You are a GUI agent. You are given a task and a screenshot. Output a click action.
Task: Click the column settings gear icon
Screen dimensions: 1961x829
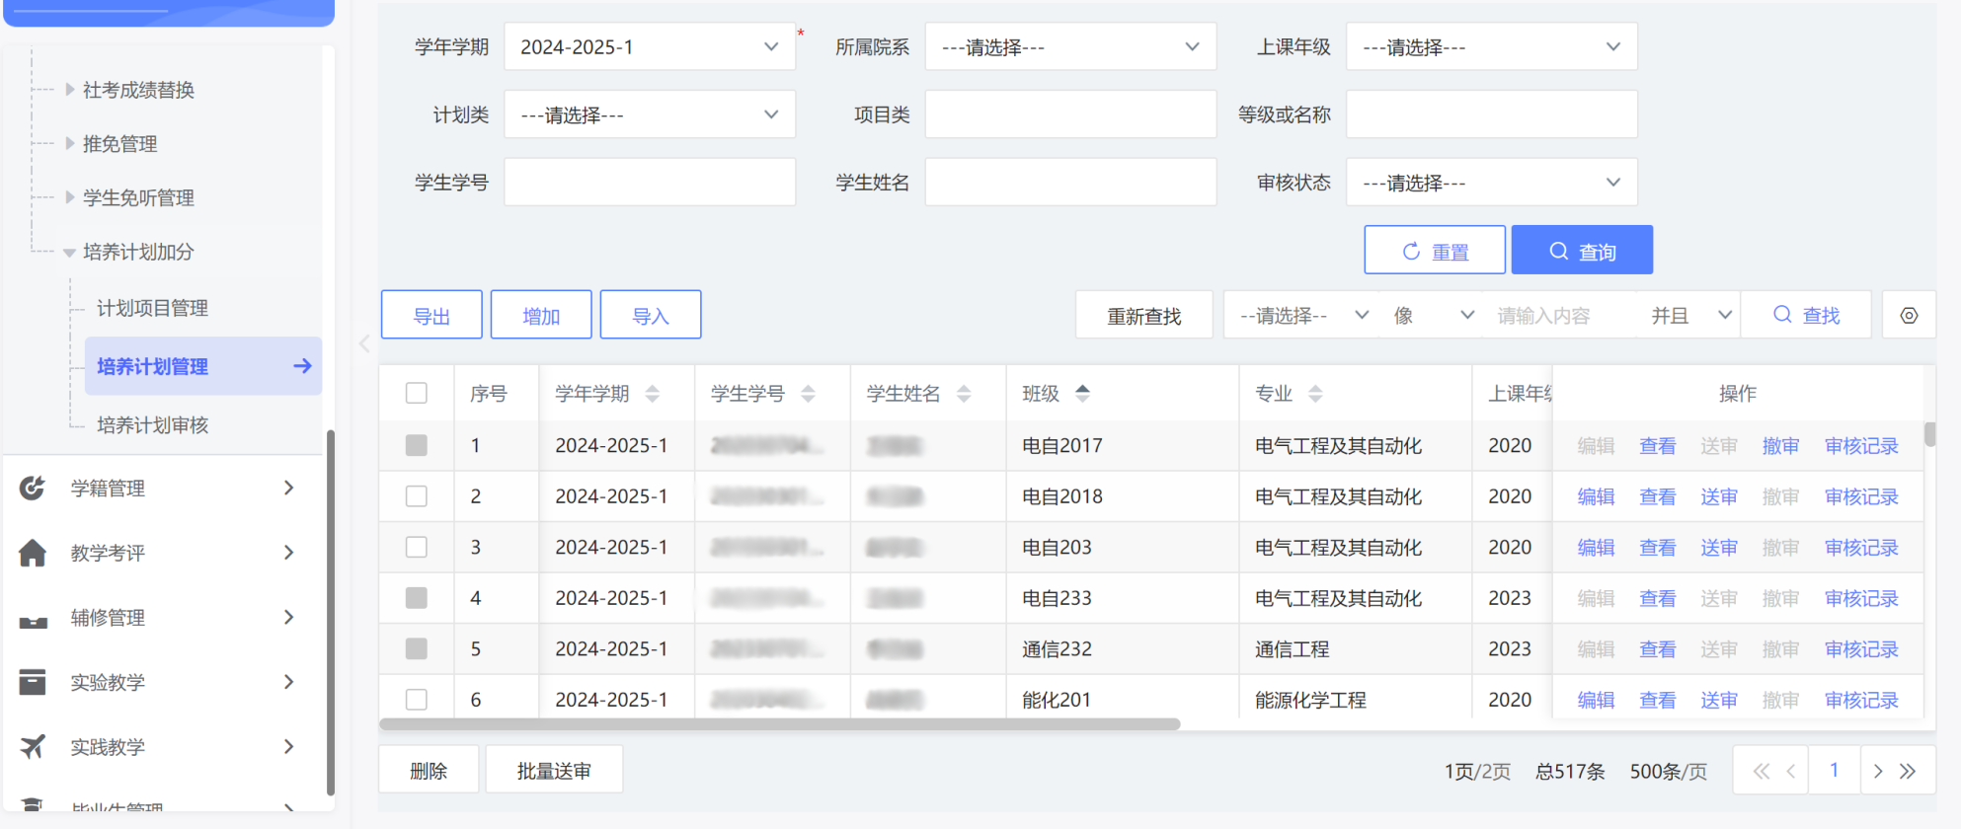tap(1909, 316)
